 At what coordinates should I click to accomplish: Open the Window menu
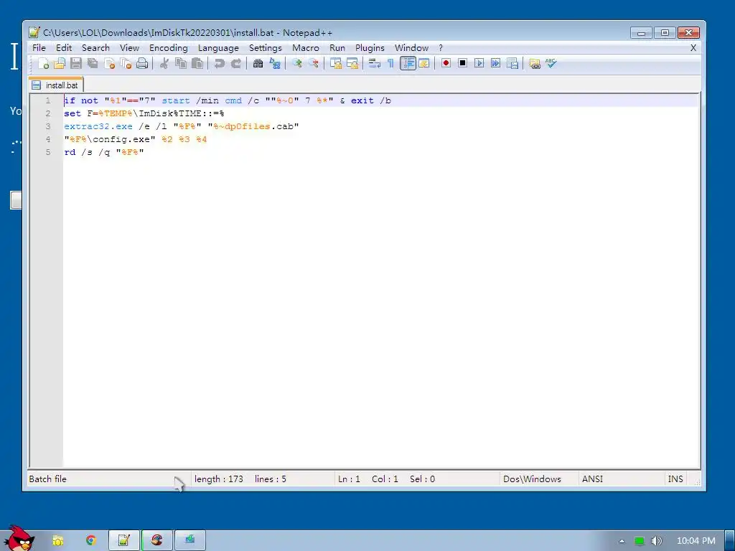411,48
